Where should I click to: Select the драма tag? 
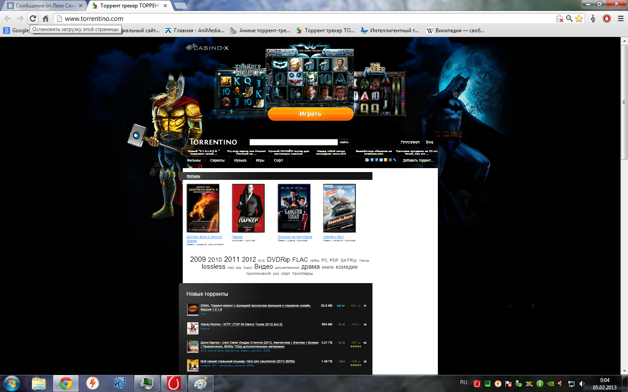[x=310, y=267]
